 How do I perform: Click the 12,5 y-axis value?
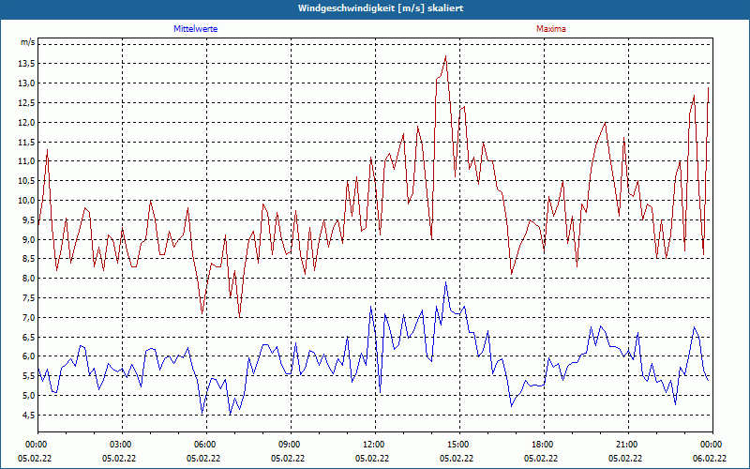tap(27, 103)
